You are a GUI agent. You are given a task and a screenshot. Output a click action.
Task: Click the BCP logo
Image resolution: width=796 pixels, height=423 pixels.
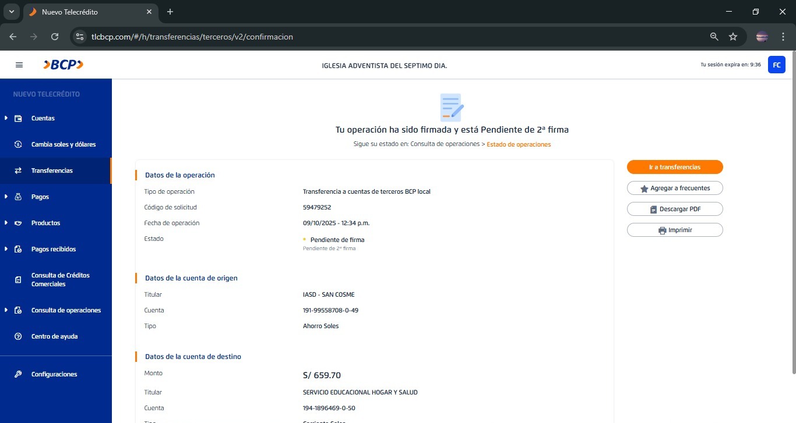tap(63, 65)
